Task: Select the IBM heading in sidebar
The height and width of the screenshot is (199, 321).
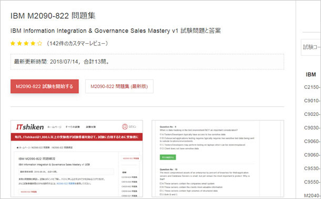Action: point(310,75)
